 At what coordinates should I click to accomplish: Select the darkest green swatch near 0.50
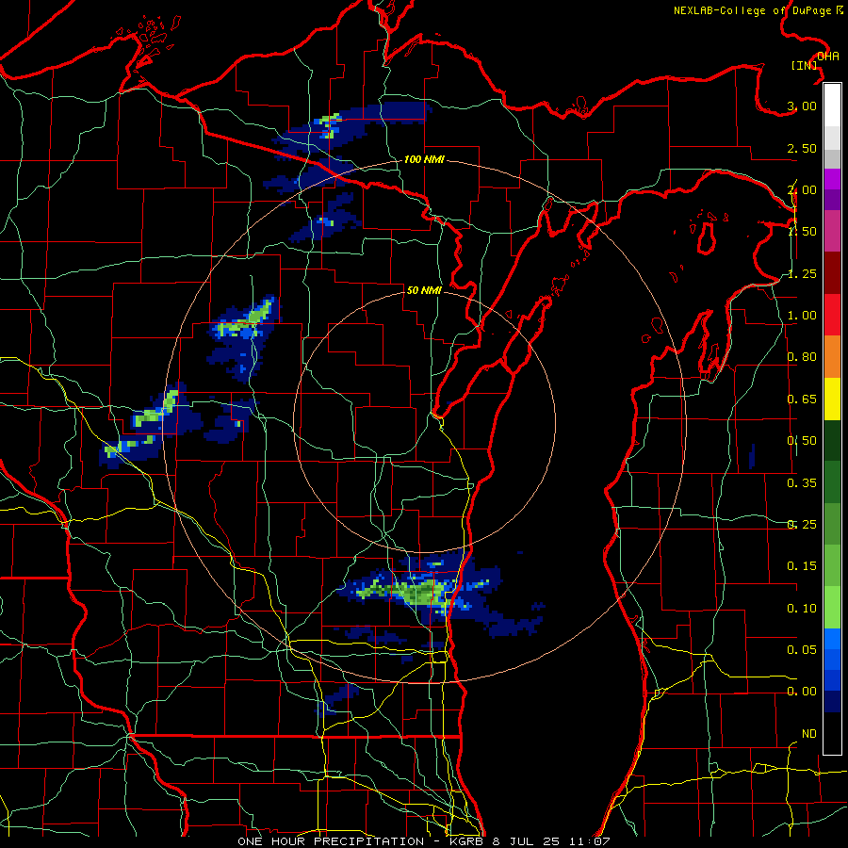tap(832, 441)
